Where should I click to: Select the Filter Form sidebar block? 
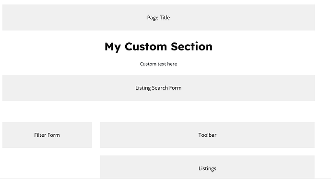(47, 135)
